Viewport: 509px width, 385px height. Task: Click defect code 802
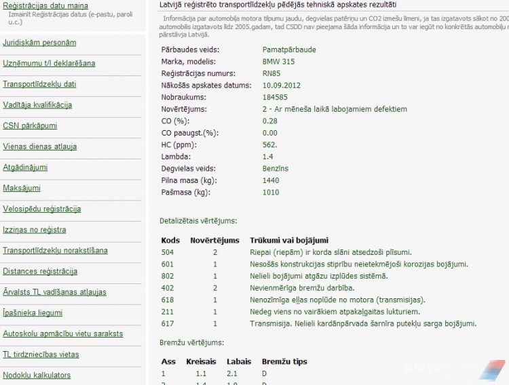click(x=168, y=277)
